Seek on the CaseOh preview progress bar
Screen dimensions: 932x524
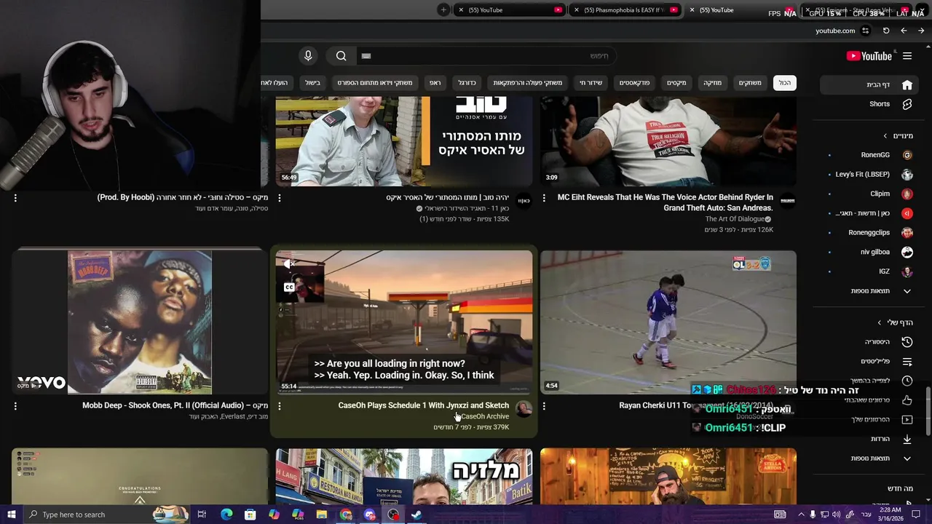click(x=404, y=393)
